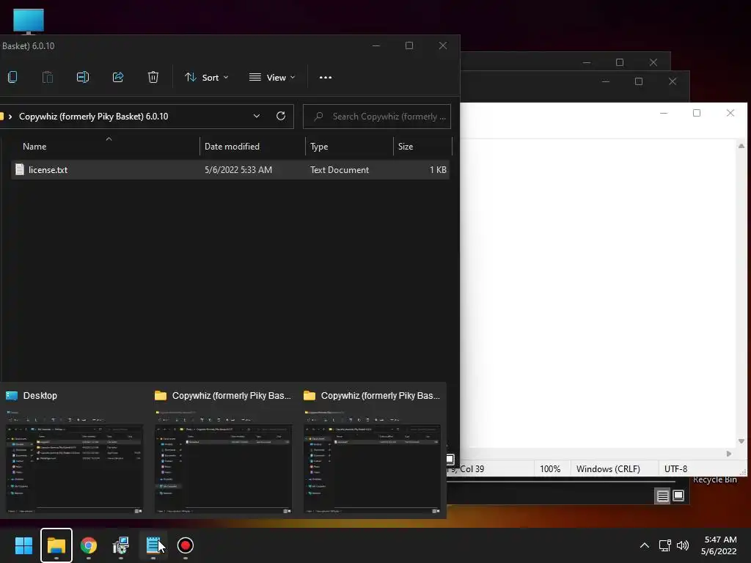The image size is (751, 563).
Task: Click the network icon in system tray
Action: point(664,545)
